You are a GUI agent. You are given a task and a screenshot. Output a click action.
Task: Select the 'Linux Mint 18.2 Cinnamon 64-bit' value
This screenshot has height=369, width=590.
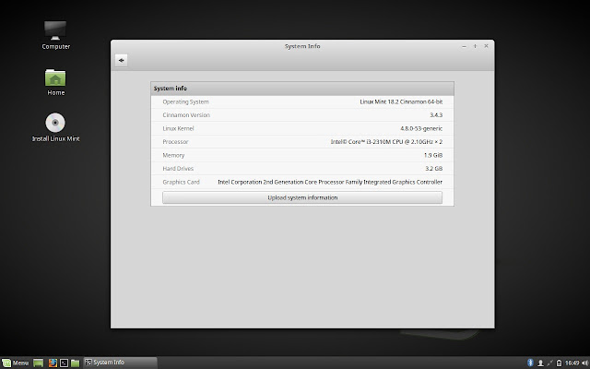[x=401, y=101]
